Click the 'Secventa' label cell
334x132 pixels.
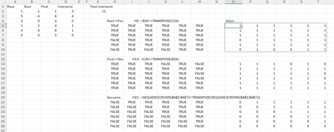(x=114, y=97)
